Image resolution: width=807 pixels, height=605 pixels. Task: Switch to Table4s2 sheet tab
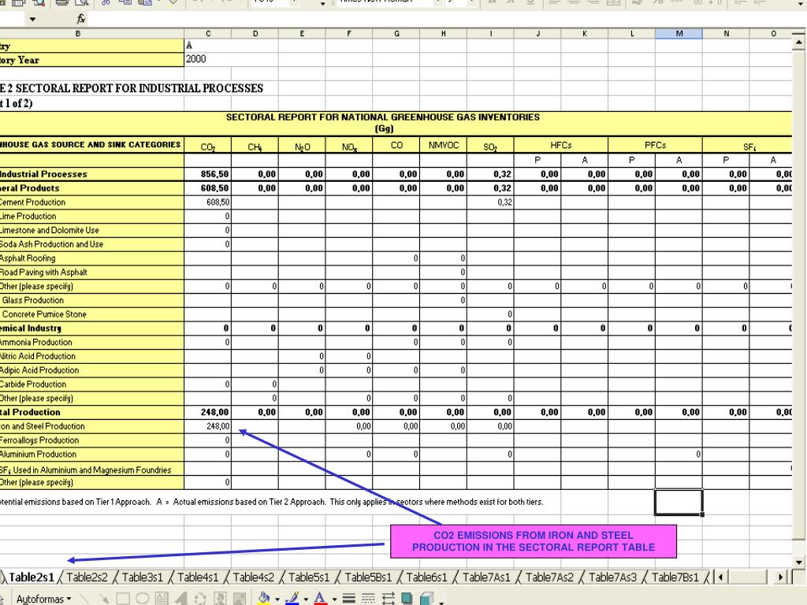254,577
